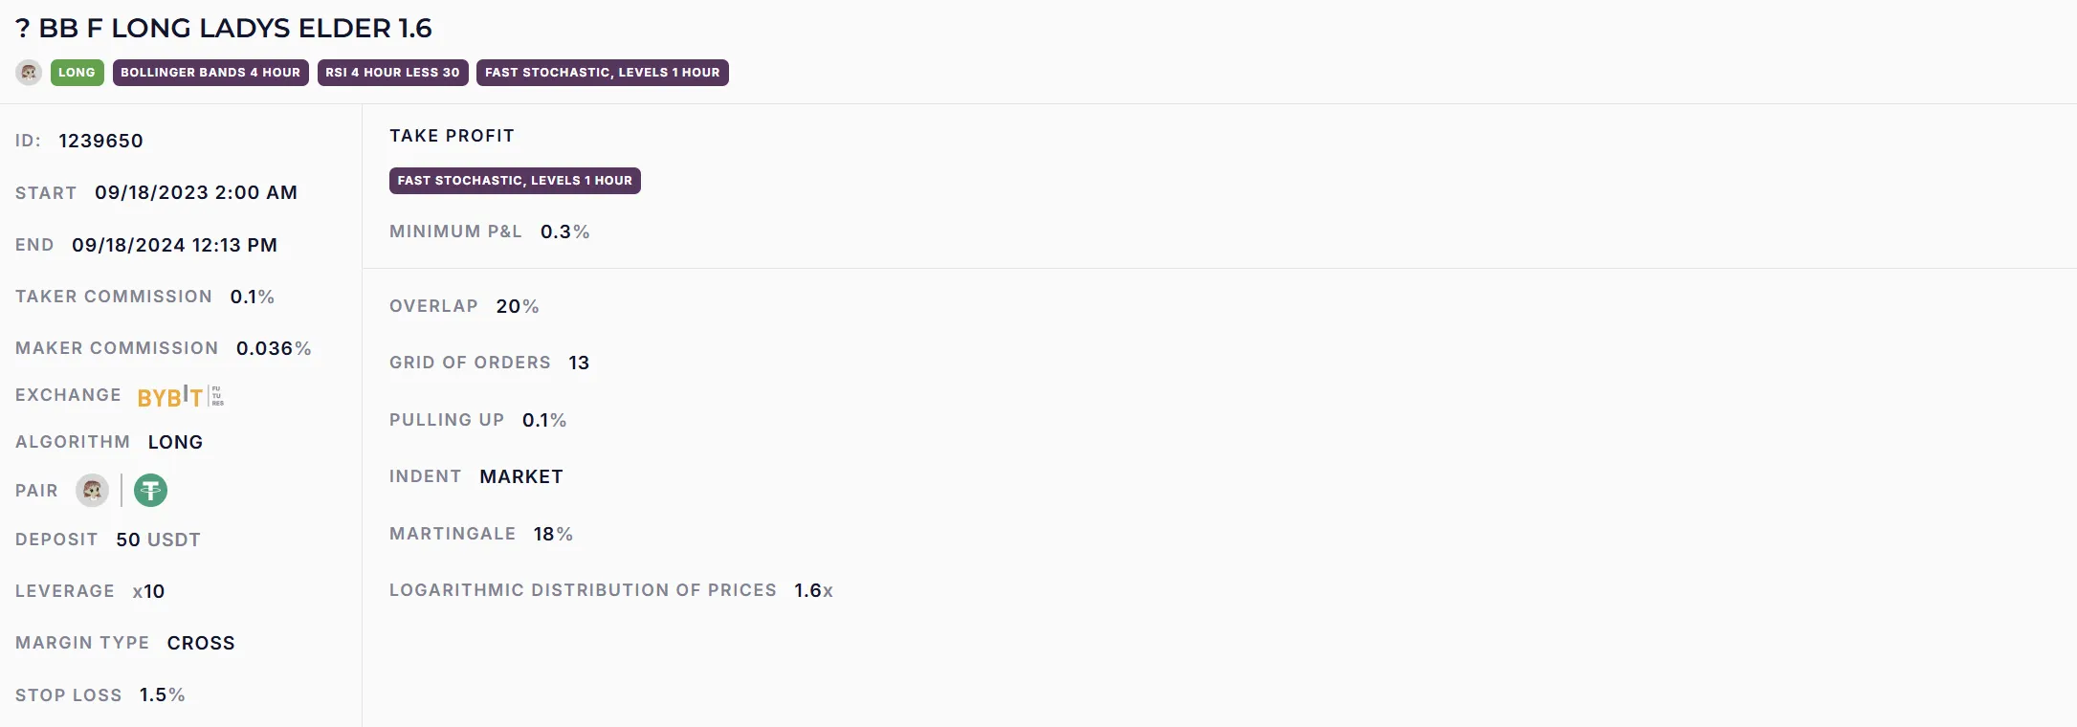Click the Stop Loss 1.5% value
The height and width of the screenshot is (727, 2077).
[x=162, y=695]
